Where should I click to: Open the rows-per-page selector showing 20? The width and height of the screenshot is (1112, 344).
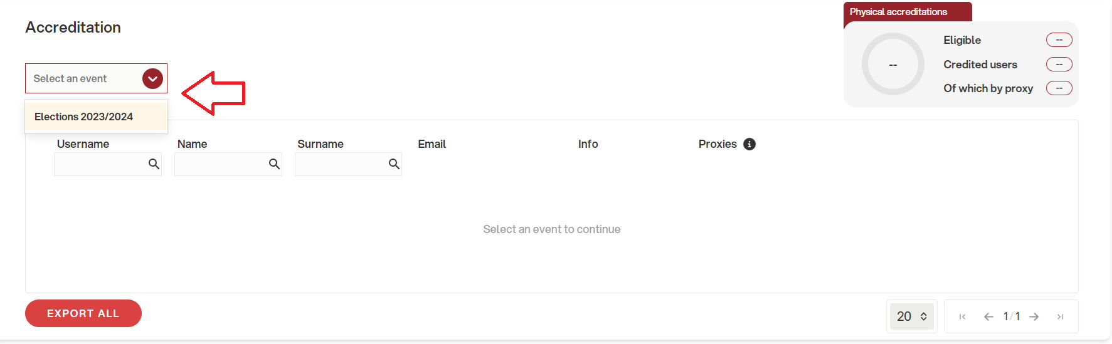tap(912, 316)
